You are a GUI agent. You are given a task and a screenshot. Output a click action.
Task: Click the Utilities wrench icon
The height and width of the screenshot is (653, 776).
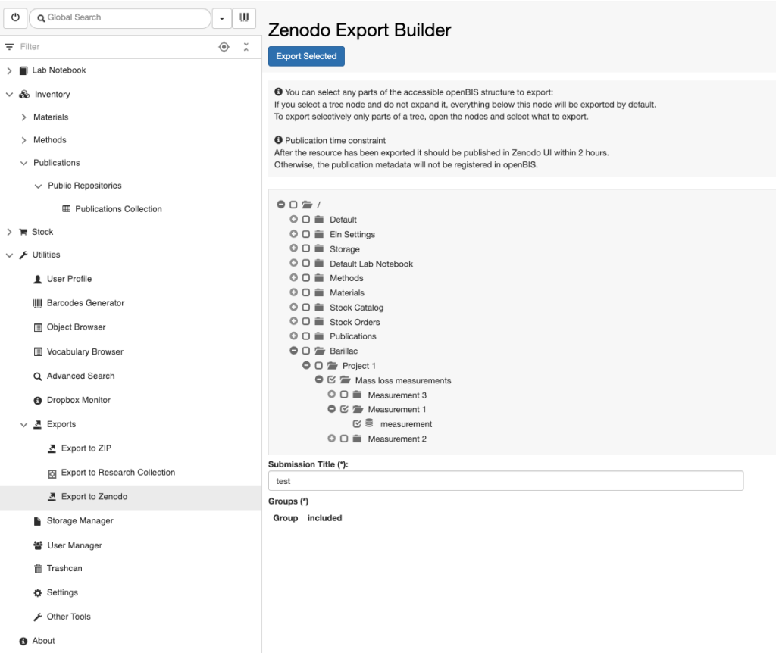[23, 255]
